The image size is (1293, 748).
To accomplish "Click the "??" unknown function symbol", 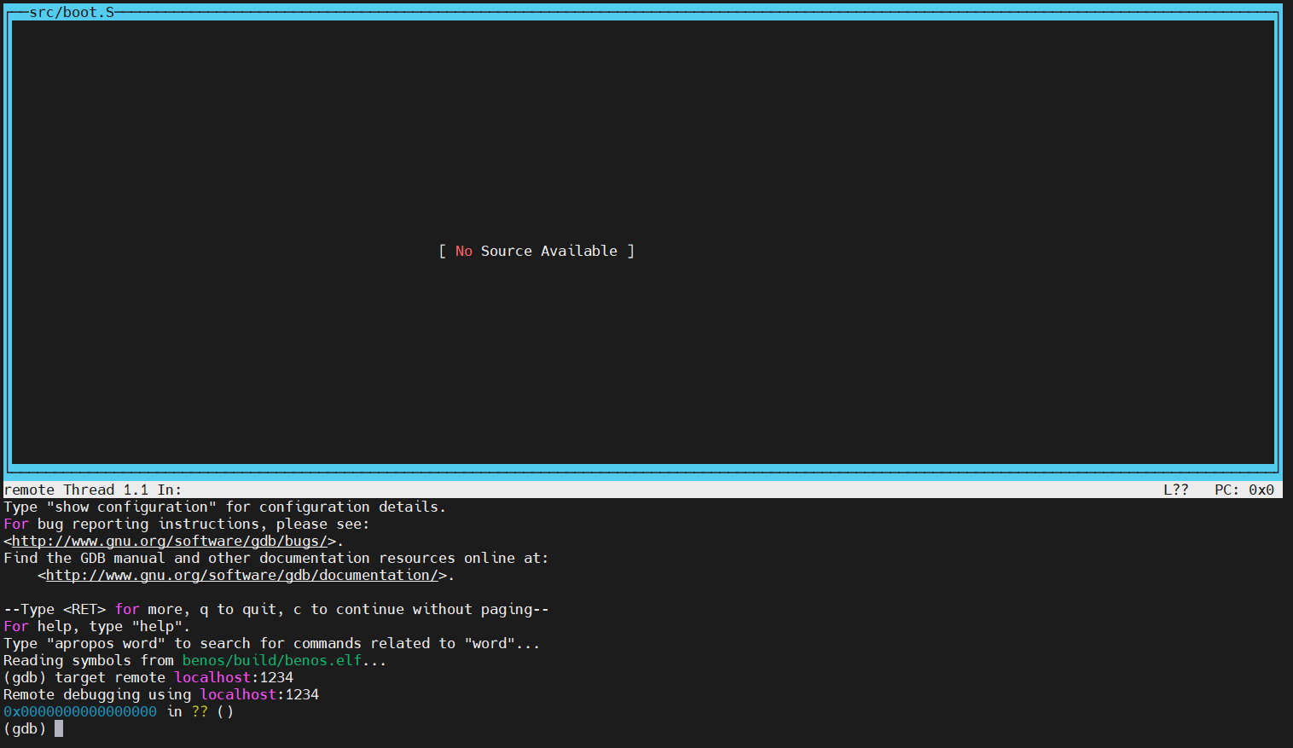I will tap(200, 711).
